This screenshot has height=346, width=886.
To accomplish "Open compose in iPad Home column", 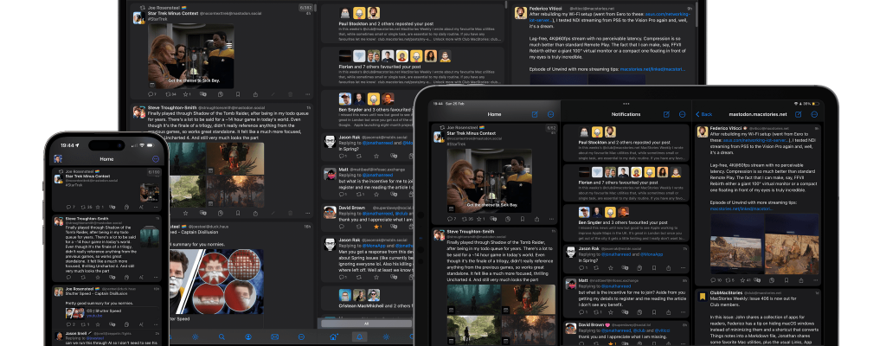I will pos(534,114).
